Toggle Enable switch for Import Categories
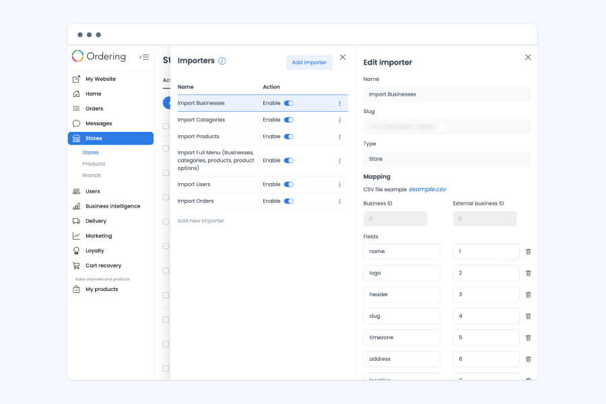 point(289,120)
